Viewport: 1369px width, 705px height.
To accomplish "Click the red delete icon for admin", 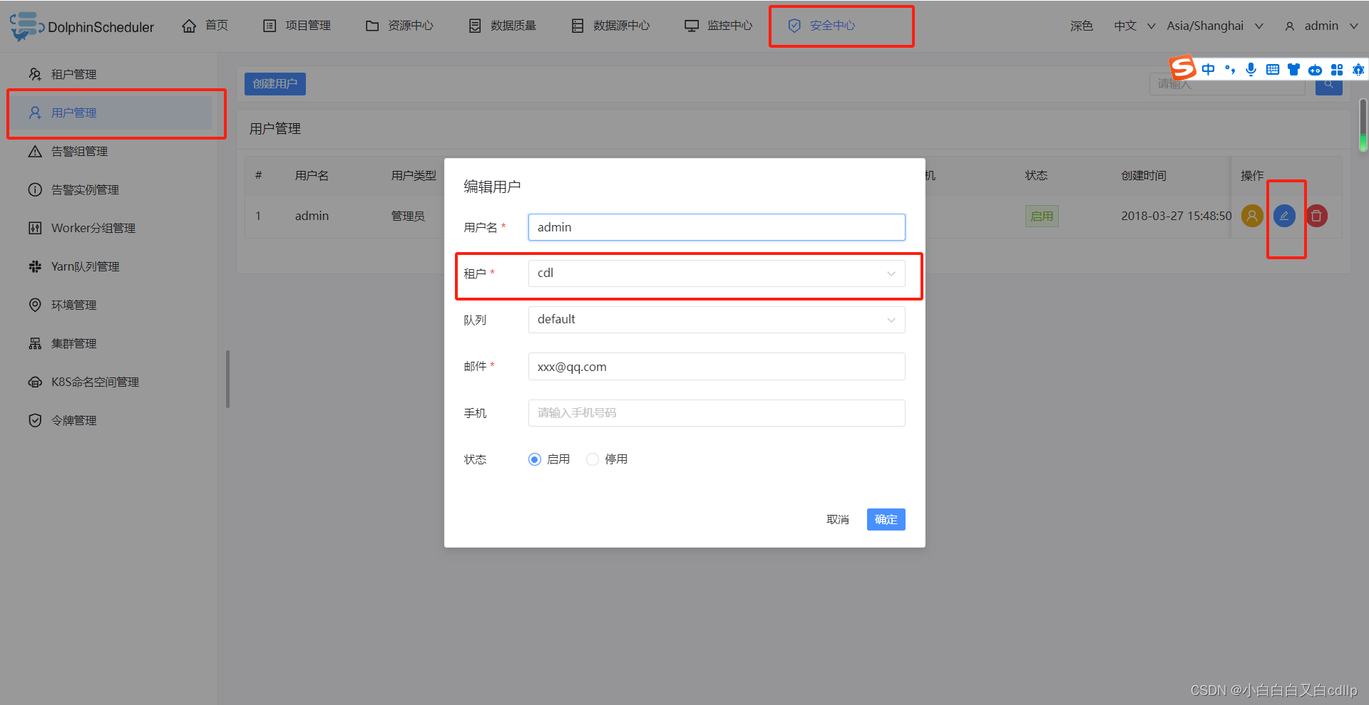I will click(x=1316, y=216).
